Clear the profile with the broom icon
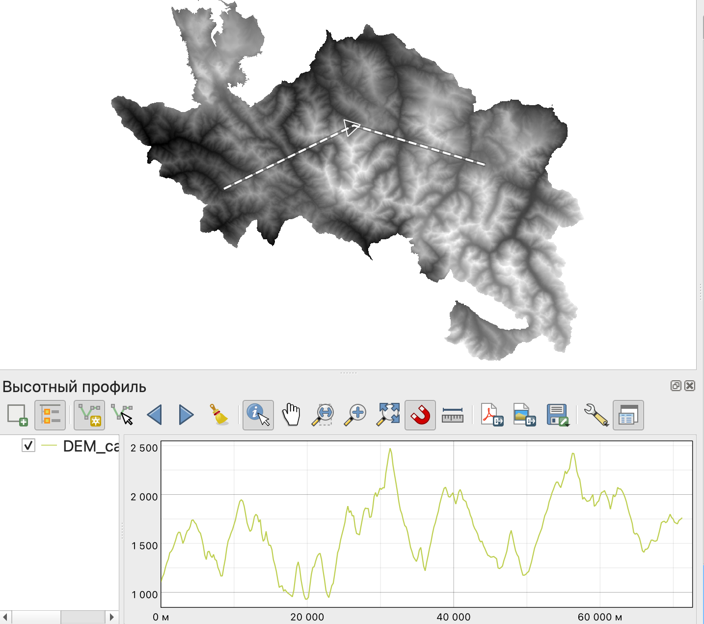 pos(219,415)
